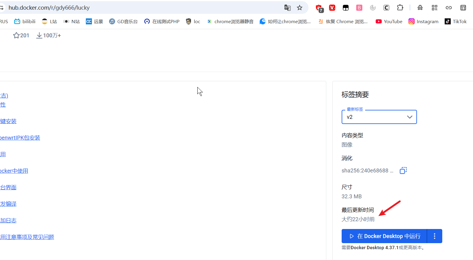Open the ocker中使用 link
The width and height of the screenshot is (473, 260).
click(14, 171)
